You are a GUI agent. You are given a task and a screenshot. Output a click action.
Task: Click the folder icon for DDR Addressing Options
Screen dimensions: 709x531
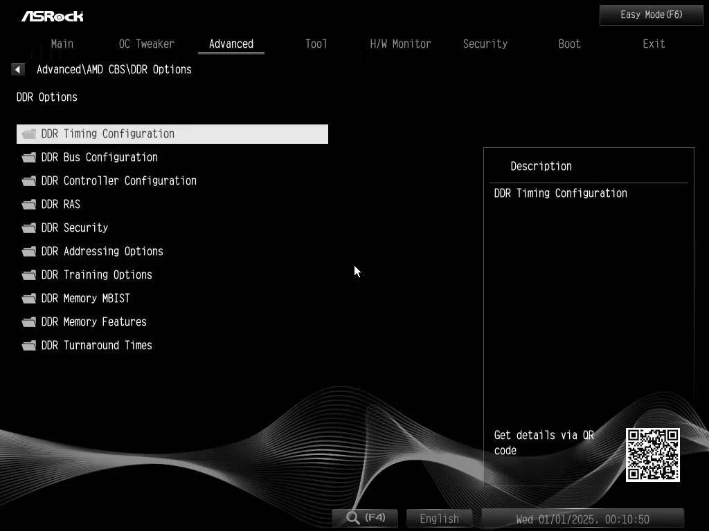click(x=29, y=252)
